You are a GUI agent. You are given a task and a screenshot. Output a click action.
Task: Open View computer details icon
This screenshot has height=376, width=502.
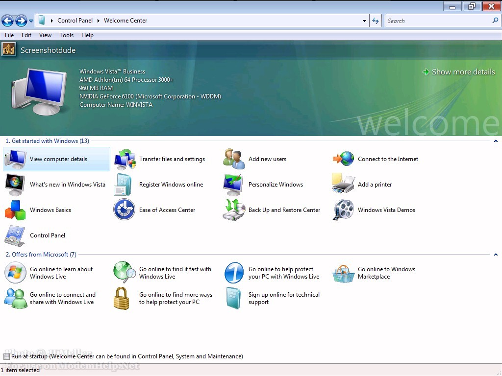tap(15, 159)
